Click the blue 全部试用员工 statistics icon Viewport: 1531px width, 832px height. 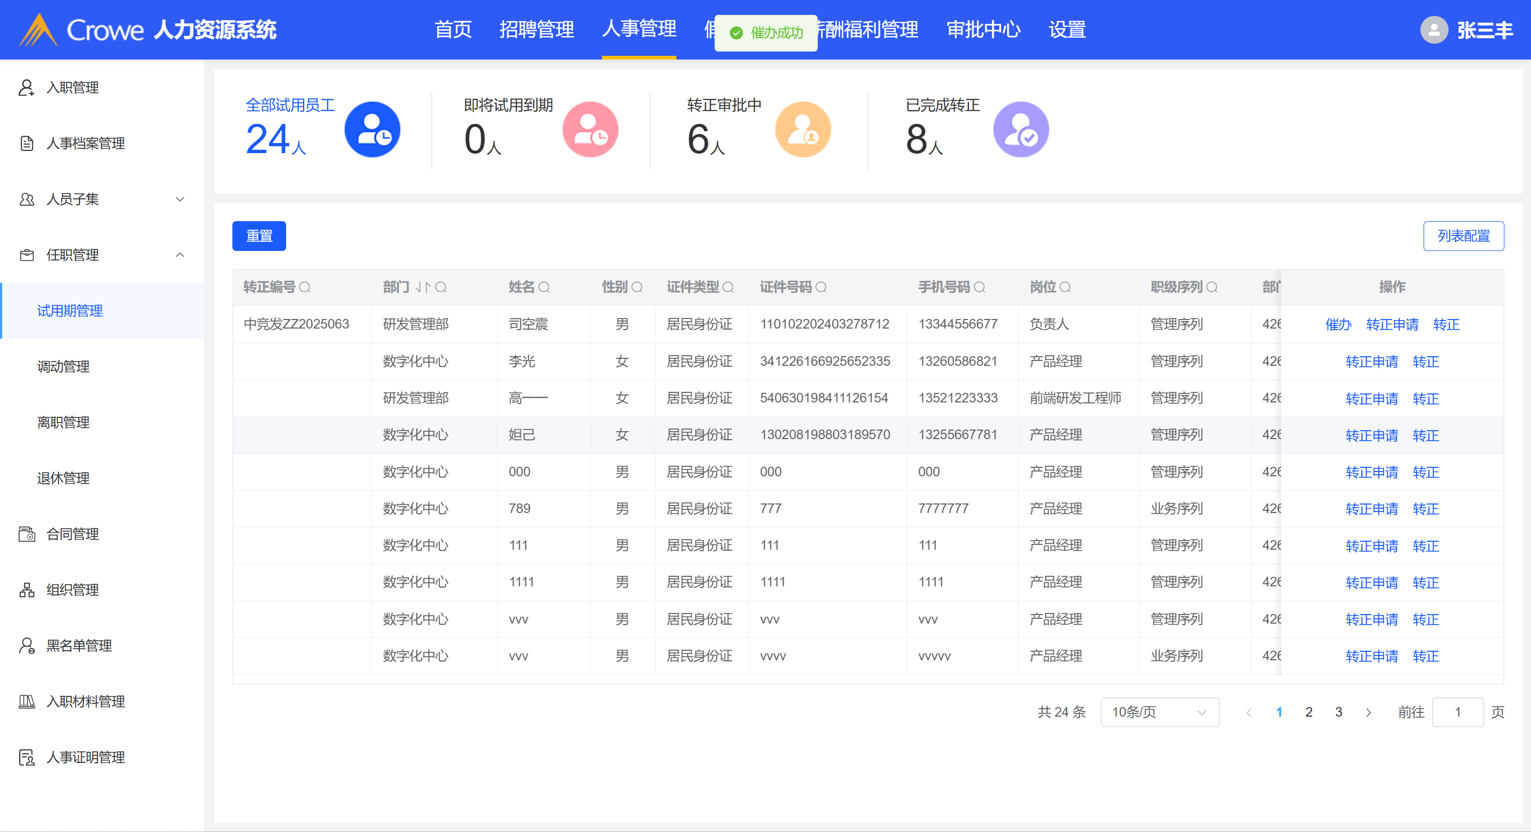(x=372, y=130)
